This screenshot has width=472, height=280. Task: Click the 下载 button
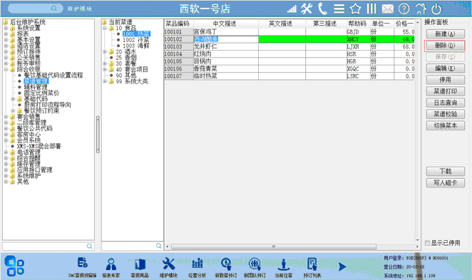[445, 171]
